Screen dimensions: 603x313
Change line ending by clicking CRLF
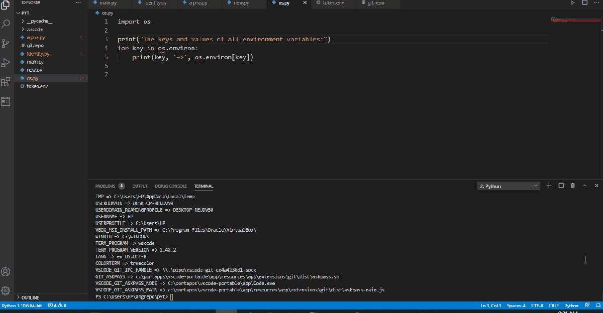coord(553,305)
